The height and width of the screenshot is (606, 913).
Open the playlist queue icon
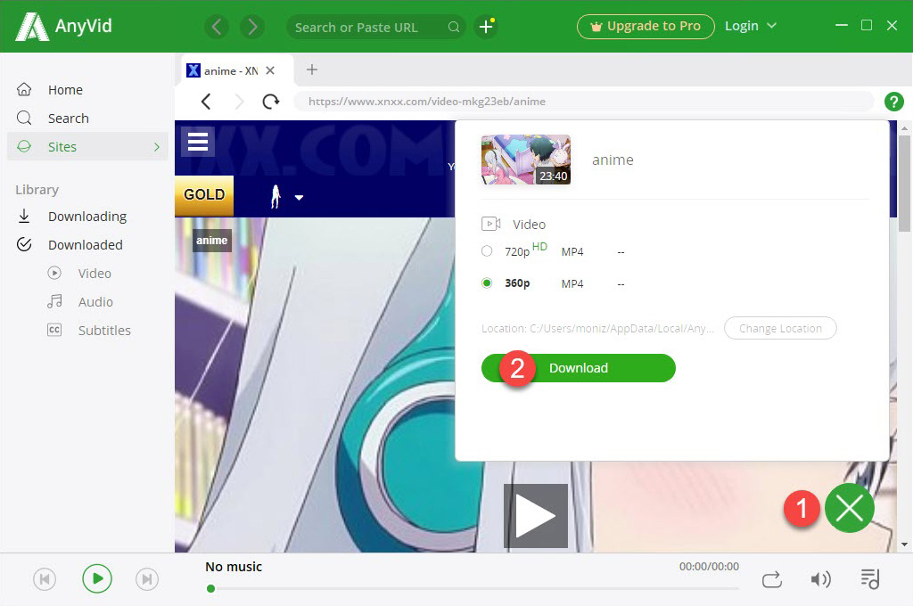tap(870, 578)
